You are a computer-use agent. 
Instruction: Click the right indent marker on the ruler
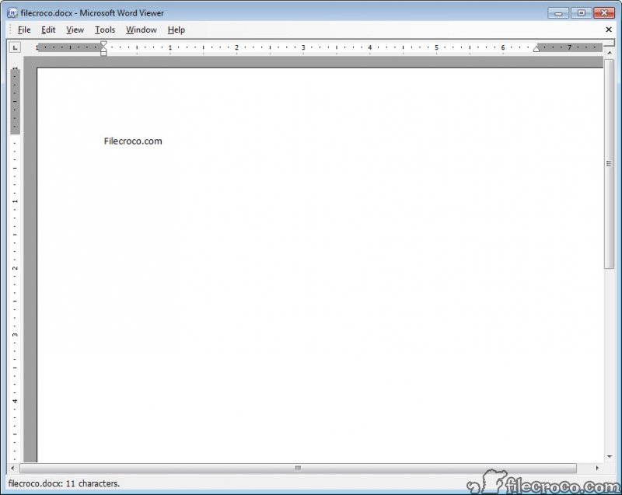(x=536, y=49)
